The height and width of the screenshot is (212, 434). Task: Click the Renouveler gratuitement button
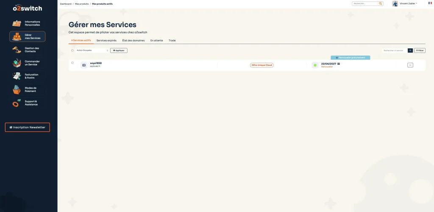(351, 58)
